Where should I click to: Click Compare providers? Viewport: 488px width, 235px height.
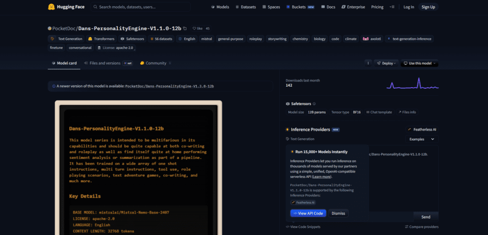coord(422,227)
